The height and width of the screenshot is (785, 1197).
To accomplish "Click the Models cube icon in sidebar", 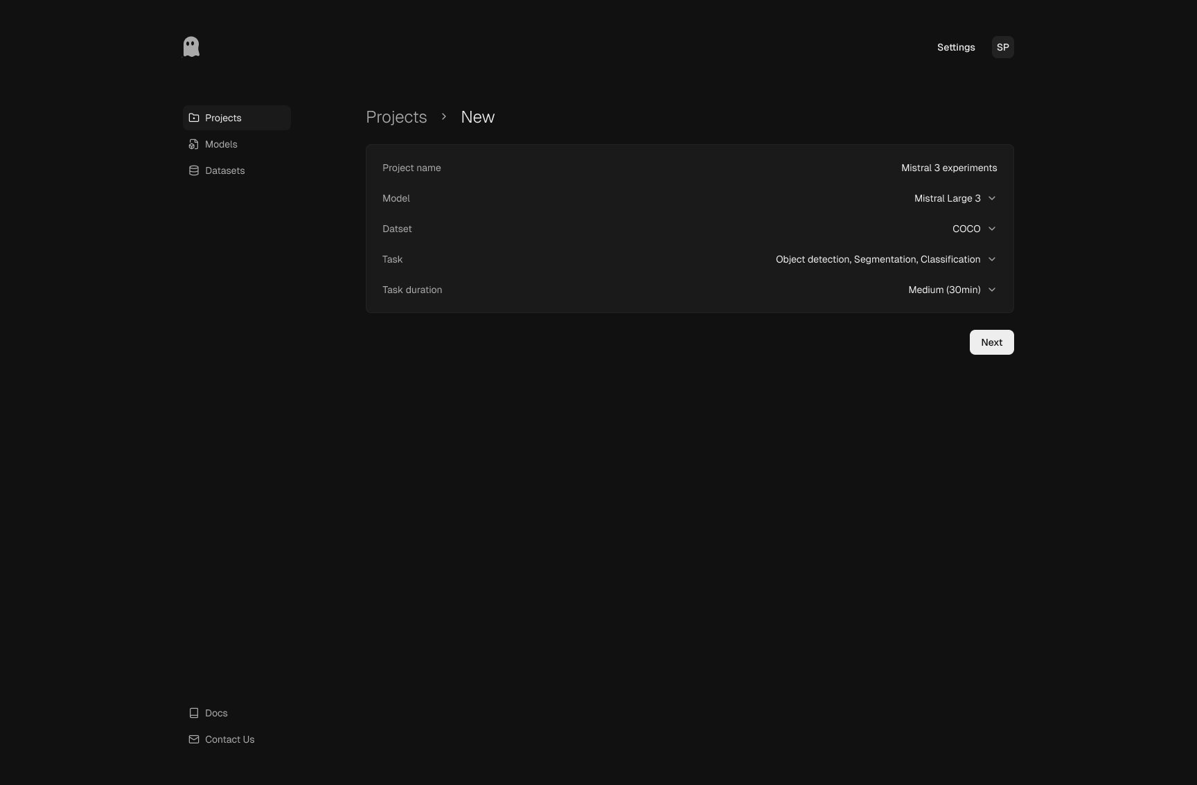I will click(x=193, y=144).
